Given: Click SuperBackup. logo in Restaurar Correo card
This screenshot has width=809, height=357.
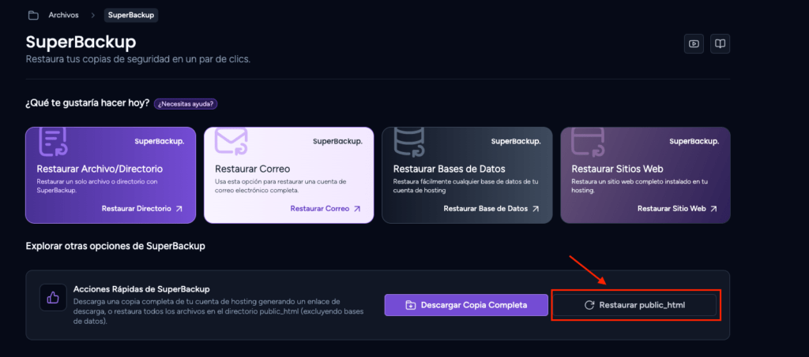Looking at the screenshot, I should 337,141.
